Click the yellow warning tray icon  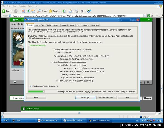(x=151, y=120)
